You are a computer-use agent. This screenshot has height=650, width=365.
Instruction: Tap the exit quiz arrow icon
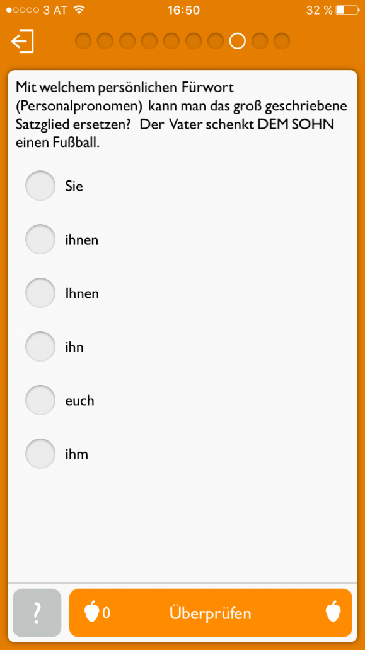(x=22, y=42)
